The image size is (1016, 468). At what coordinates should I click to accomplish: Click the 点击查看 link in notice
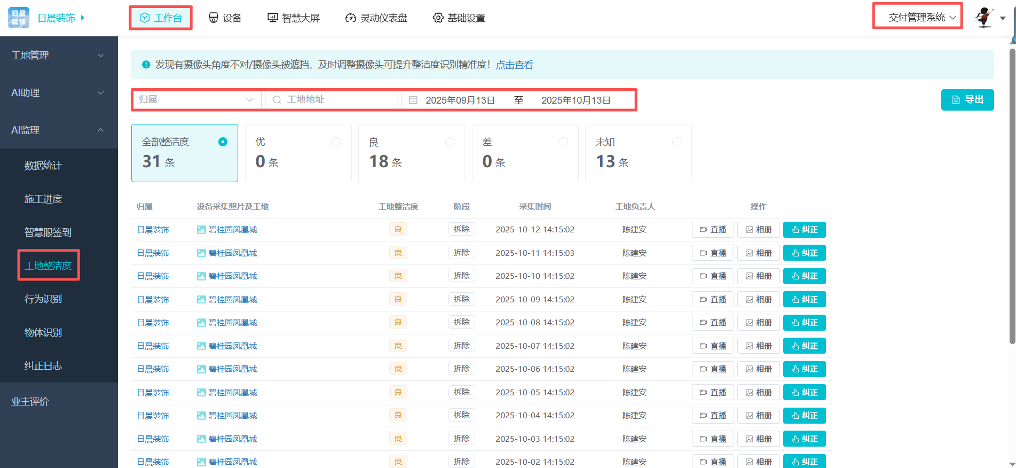point(514,65)
